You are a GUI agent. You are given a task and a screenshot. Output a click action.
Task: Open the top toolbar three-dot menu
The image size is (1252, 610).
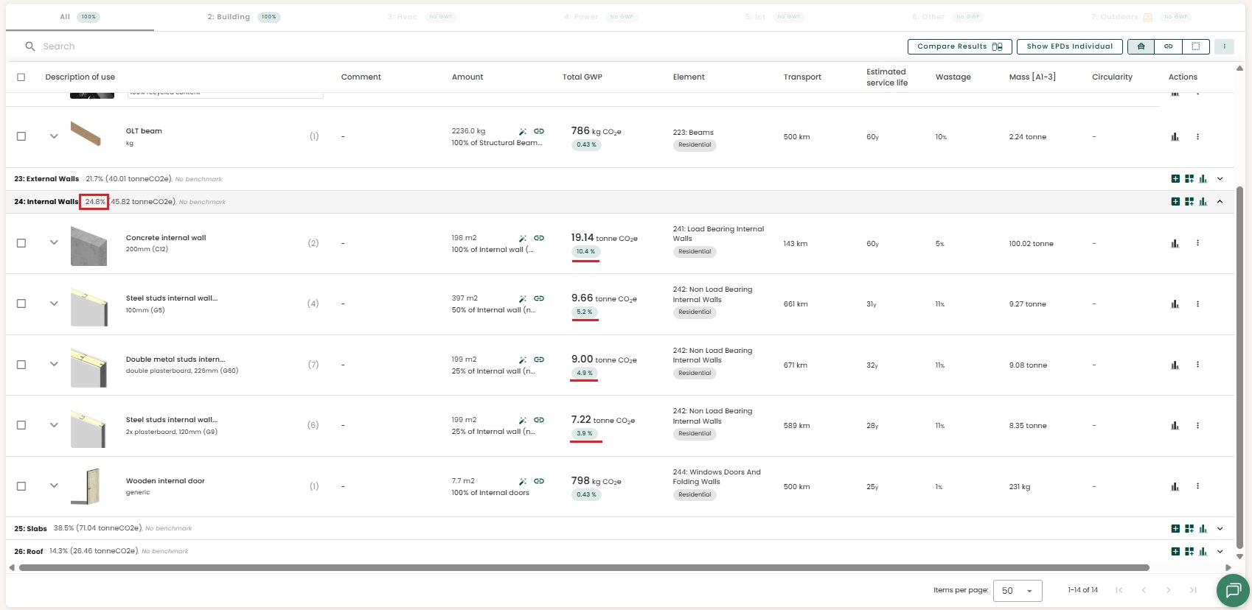point(1224,46)
